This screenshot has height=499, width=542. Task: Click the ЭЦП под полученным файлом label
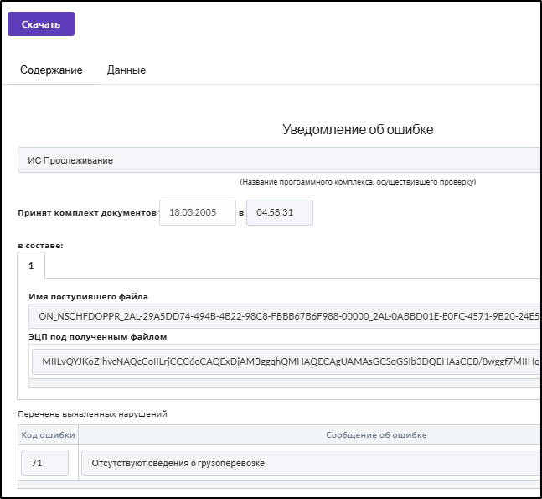click(x=98, y=337)
